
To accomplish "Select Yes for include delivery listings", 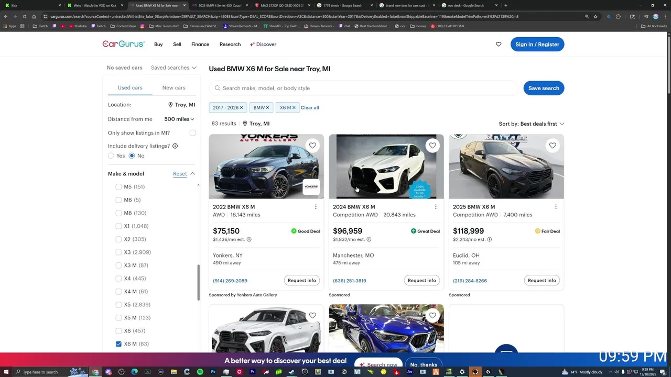I will 111,156.
